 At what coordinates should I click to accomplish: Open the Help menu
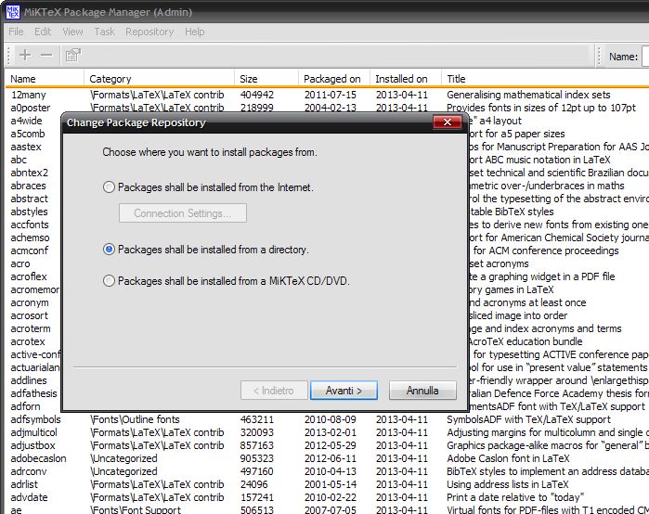click(195, 32)
